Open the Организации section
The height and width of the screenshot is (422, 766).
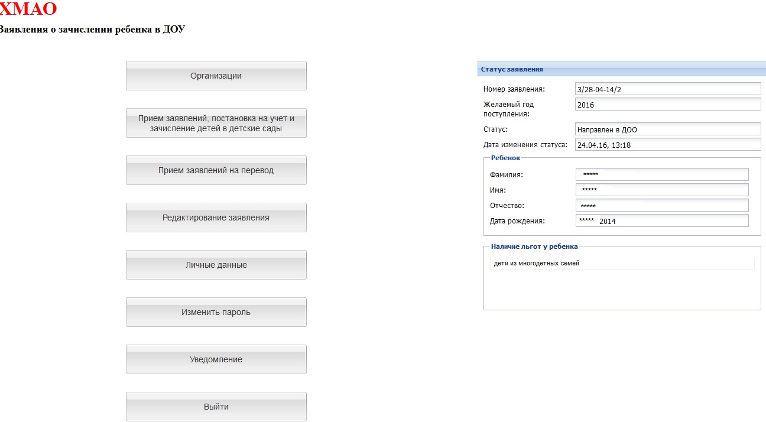click(x=216, y=76)
